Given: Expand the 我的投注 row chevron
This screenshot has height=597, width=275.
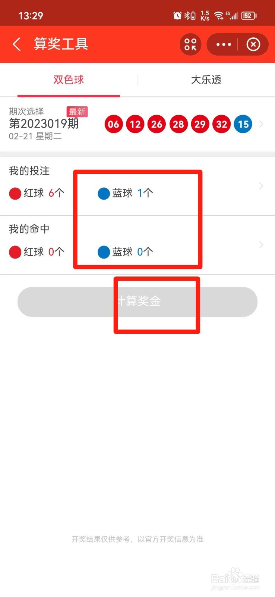Looking at the screenshot, I should coord(261,186).
